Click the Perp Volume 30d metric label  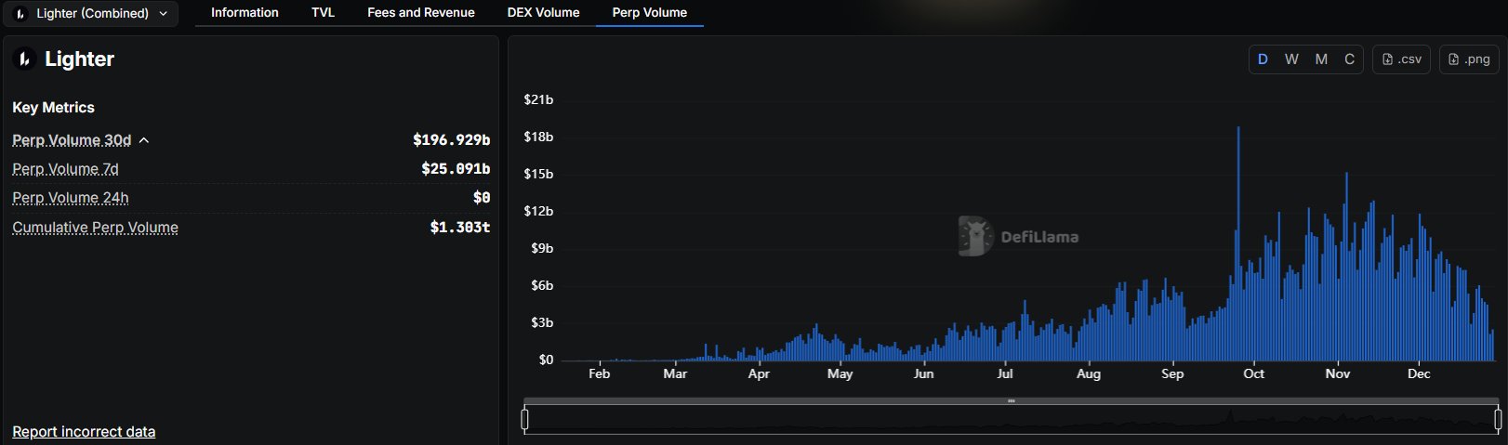(72, 140)
